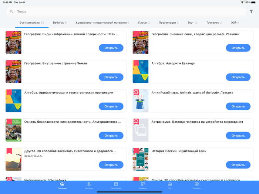Switch to the Вебинар tab
Viewport: 259px width, 194px height.
click(x=60, y=23)
